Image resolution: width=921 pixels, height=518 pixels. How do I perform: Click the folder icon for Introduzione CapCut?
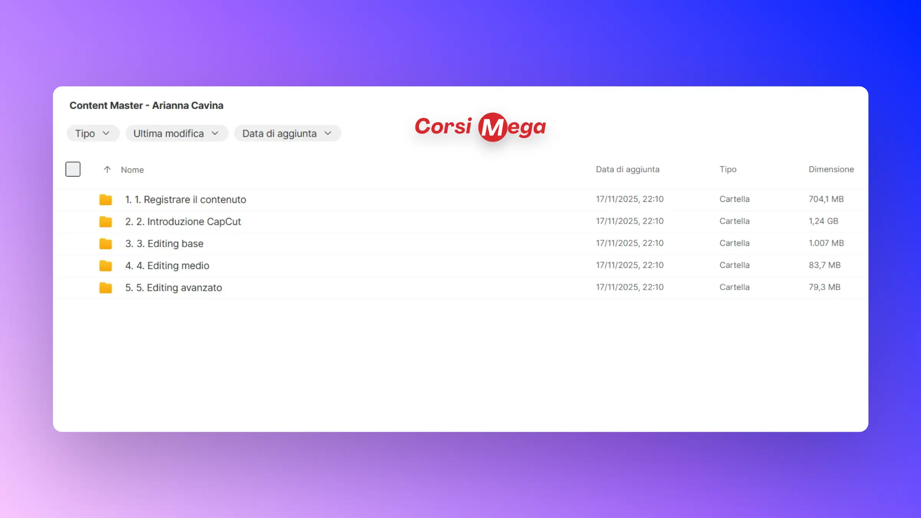(x=105, y=222)
